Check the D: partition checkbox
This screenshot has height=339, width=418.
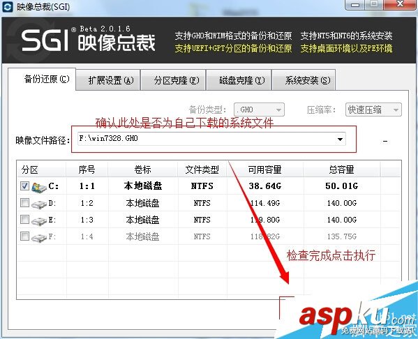pyautogui.click(x=25, y=203)
